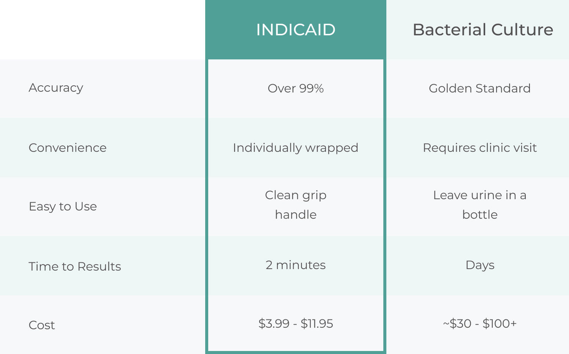Click the Easy to Use row label

point(63,207)
